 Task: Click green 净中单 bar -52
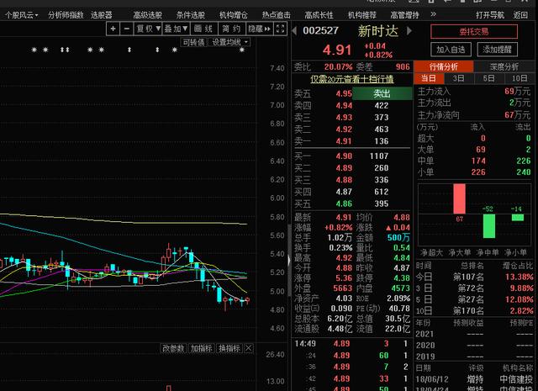489,226
